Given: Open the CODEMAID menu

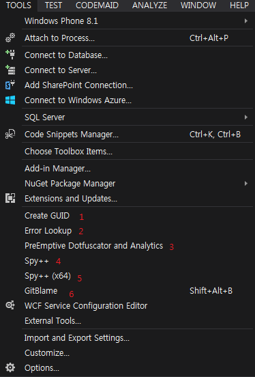Looking at the screenshot, I should pyautogui.click(x=97, y=5).
